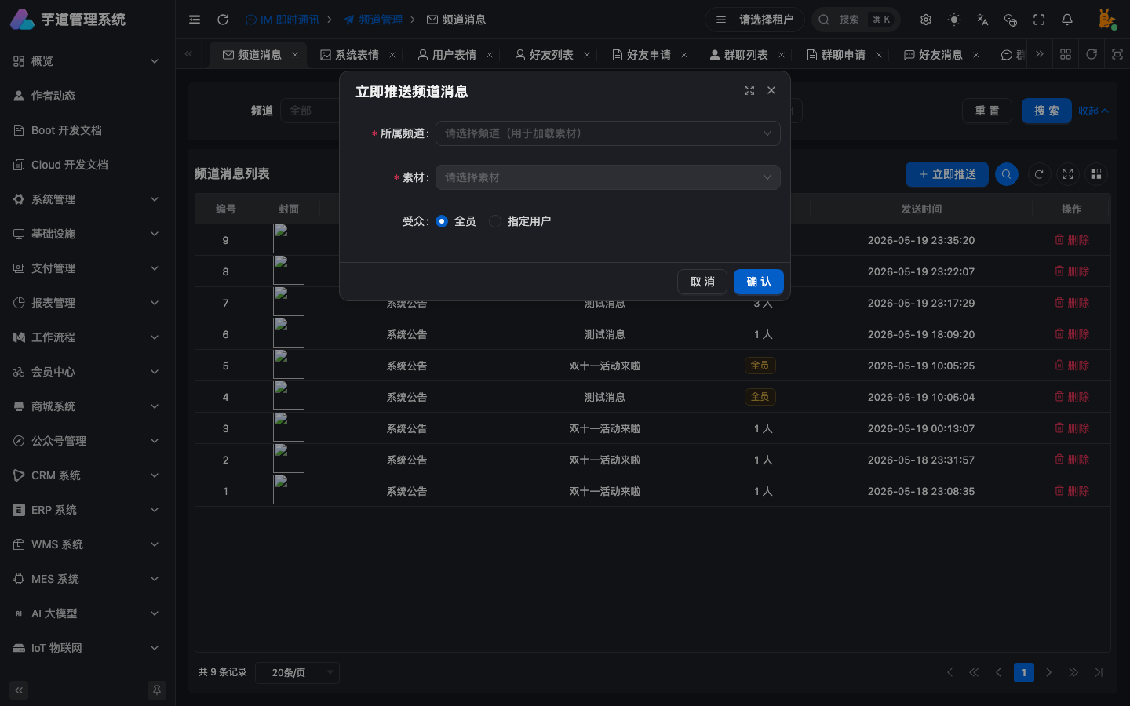
Task: Pin the sidebar using the pin icon
Action: pos(157,690)
